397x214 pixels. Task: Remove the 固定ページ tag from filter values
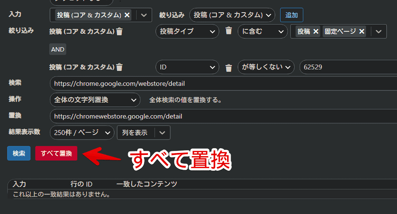pos(362,31)
